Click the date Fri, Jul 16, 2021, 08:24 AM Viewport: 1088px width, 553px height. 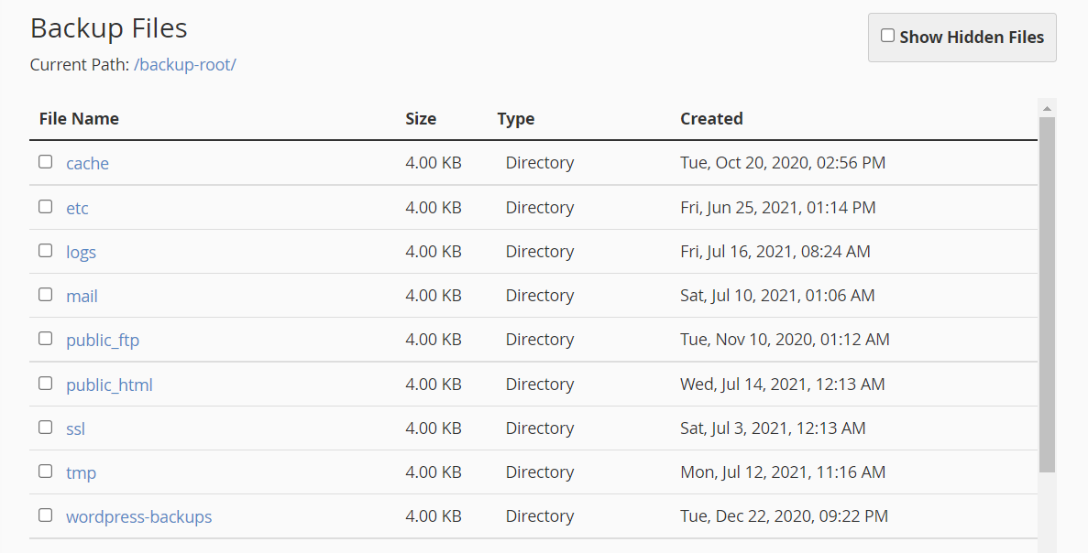(775, 252)
